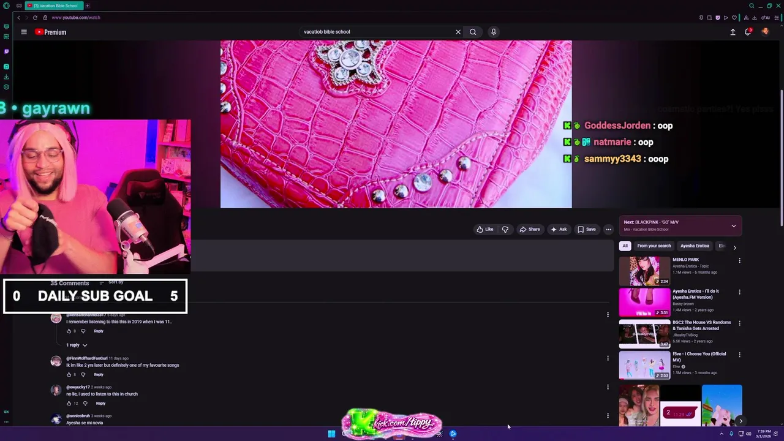Play f5ve I Choose You thumbnail
784x441 pixels.
[x=644, y=365]
